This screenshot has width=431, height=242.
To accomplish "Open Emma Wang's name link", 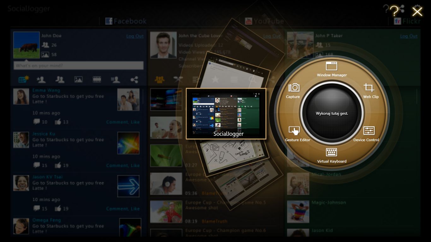I will tap(46, 91).
